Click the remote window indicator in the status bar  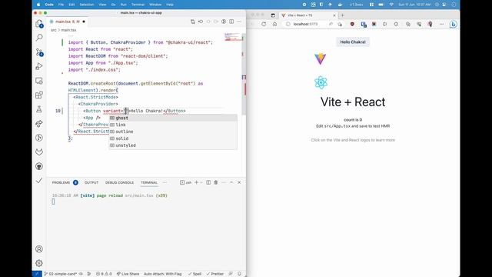click(37, 274)
